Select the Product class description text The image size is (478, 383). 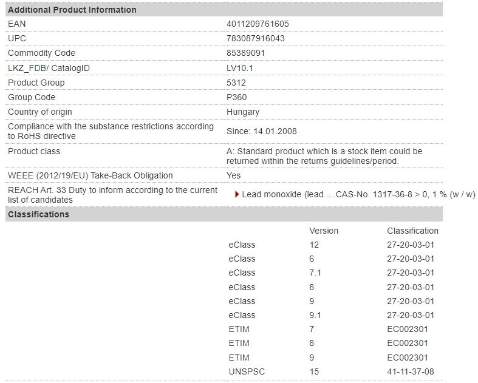tap(324, 156)
